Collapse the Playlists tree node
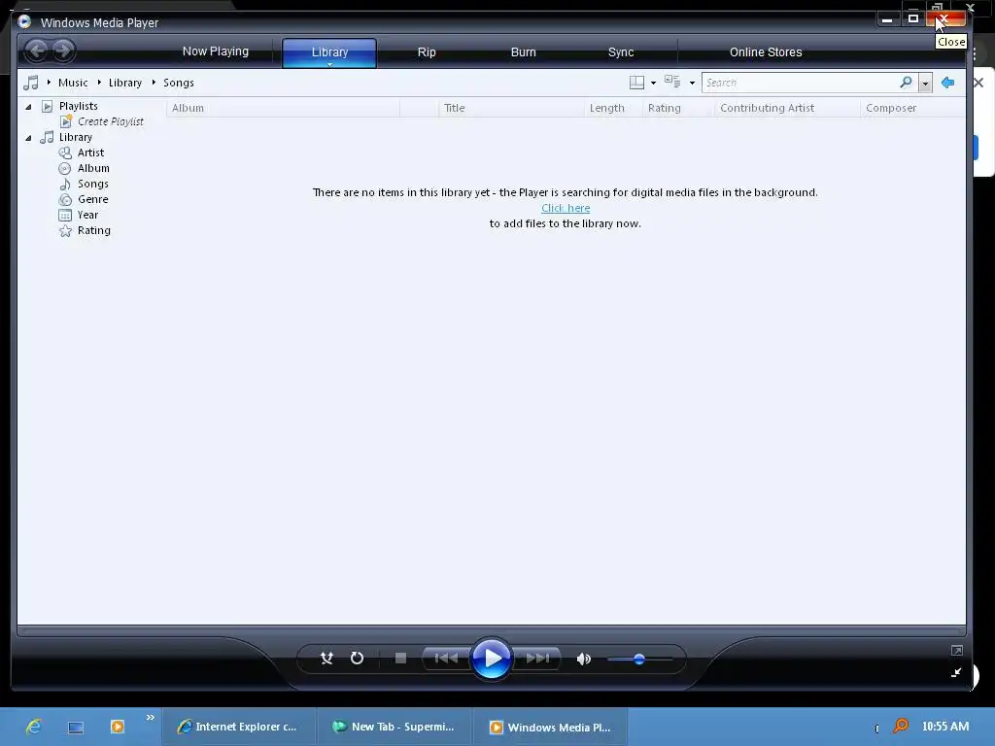The image size is (995, 746). [x=28, y=107]
